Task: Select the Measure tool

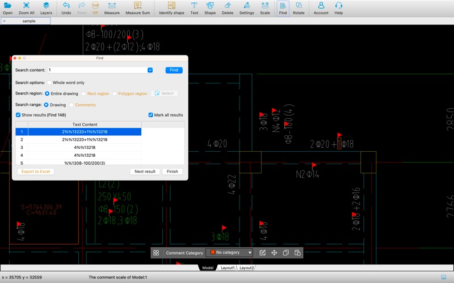Action: pos(112,8)
